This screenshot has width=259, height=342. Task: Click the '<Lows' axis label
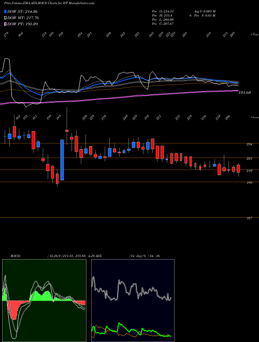tap(254, 117)
